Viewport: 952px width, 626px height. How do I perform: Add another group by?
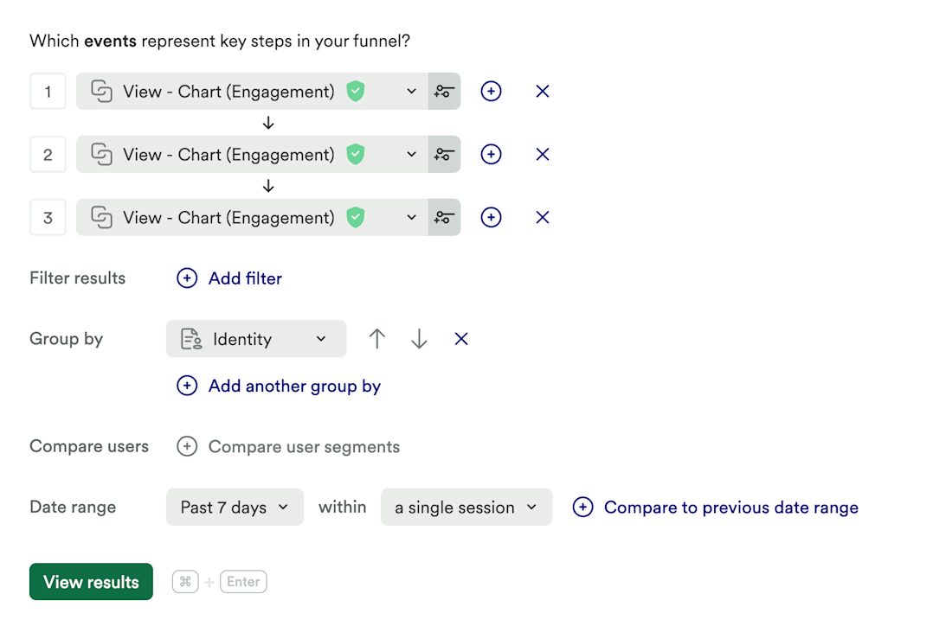[280, 386]
